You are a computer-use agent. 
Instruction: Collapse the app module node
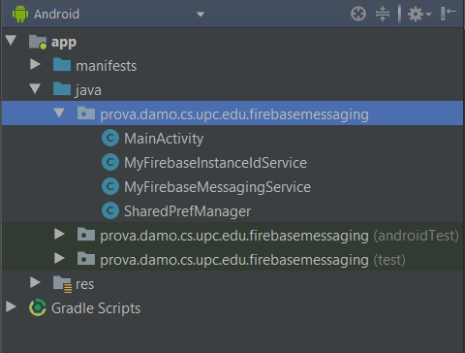[11, 41]
